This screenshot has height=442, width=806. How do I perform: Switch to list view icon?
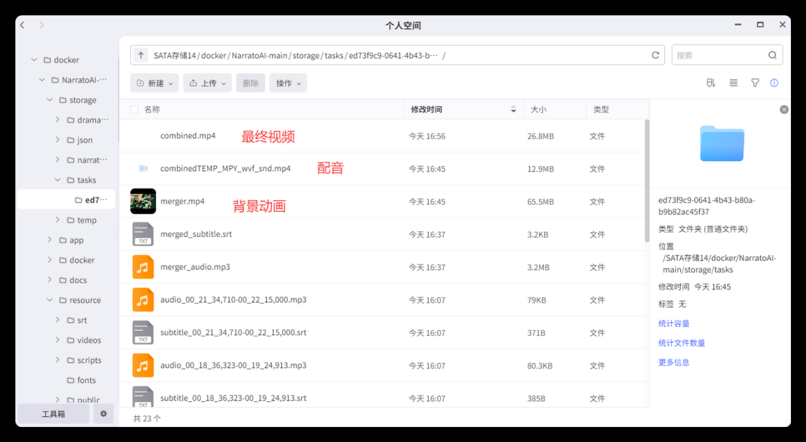tap(734, 83)
